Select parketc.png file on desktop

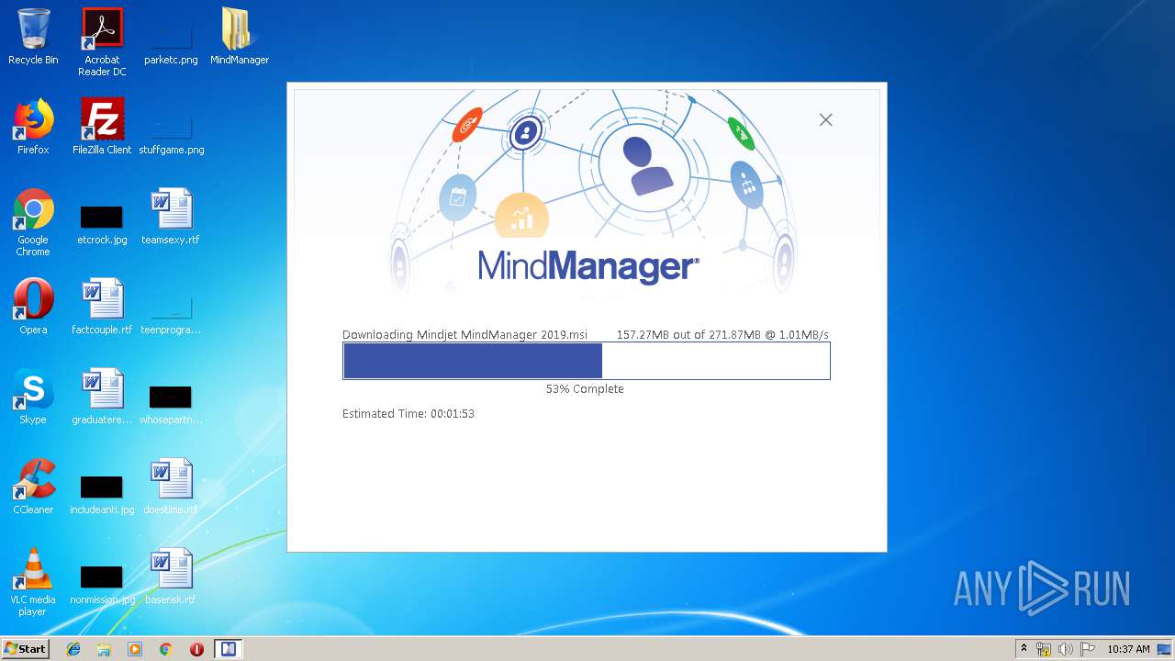[171, 42]
